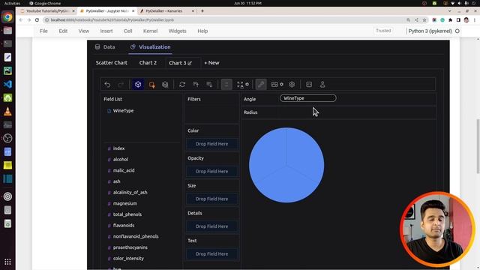Open the Jupyter Widgets menu
The height and width of the screenshot is (270, 480).
point(177,31)
